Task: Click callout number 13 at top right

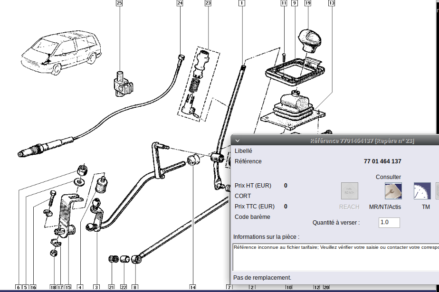Action: pos(331,3)
